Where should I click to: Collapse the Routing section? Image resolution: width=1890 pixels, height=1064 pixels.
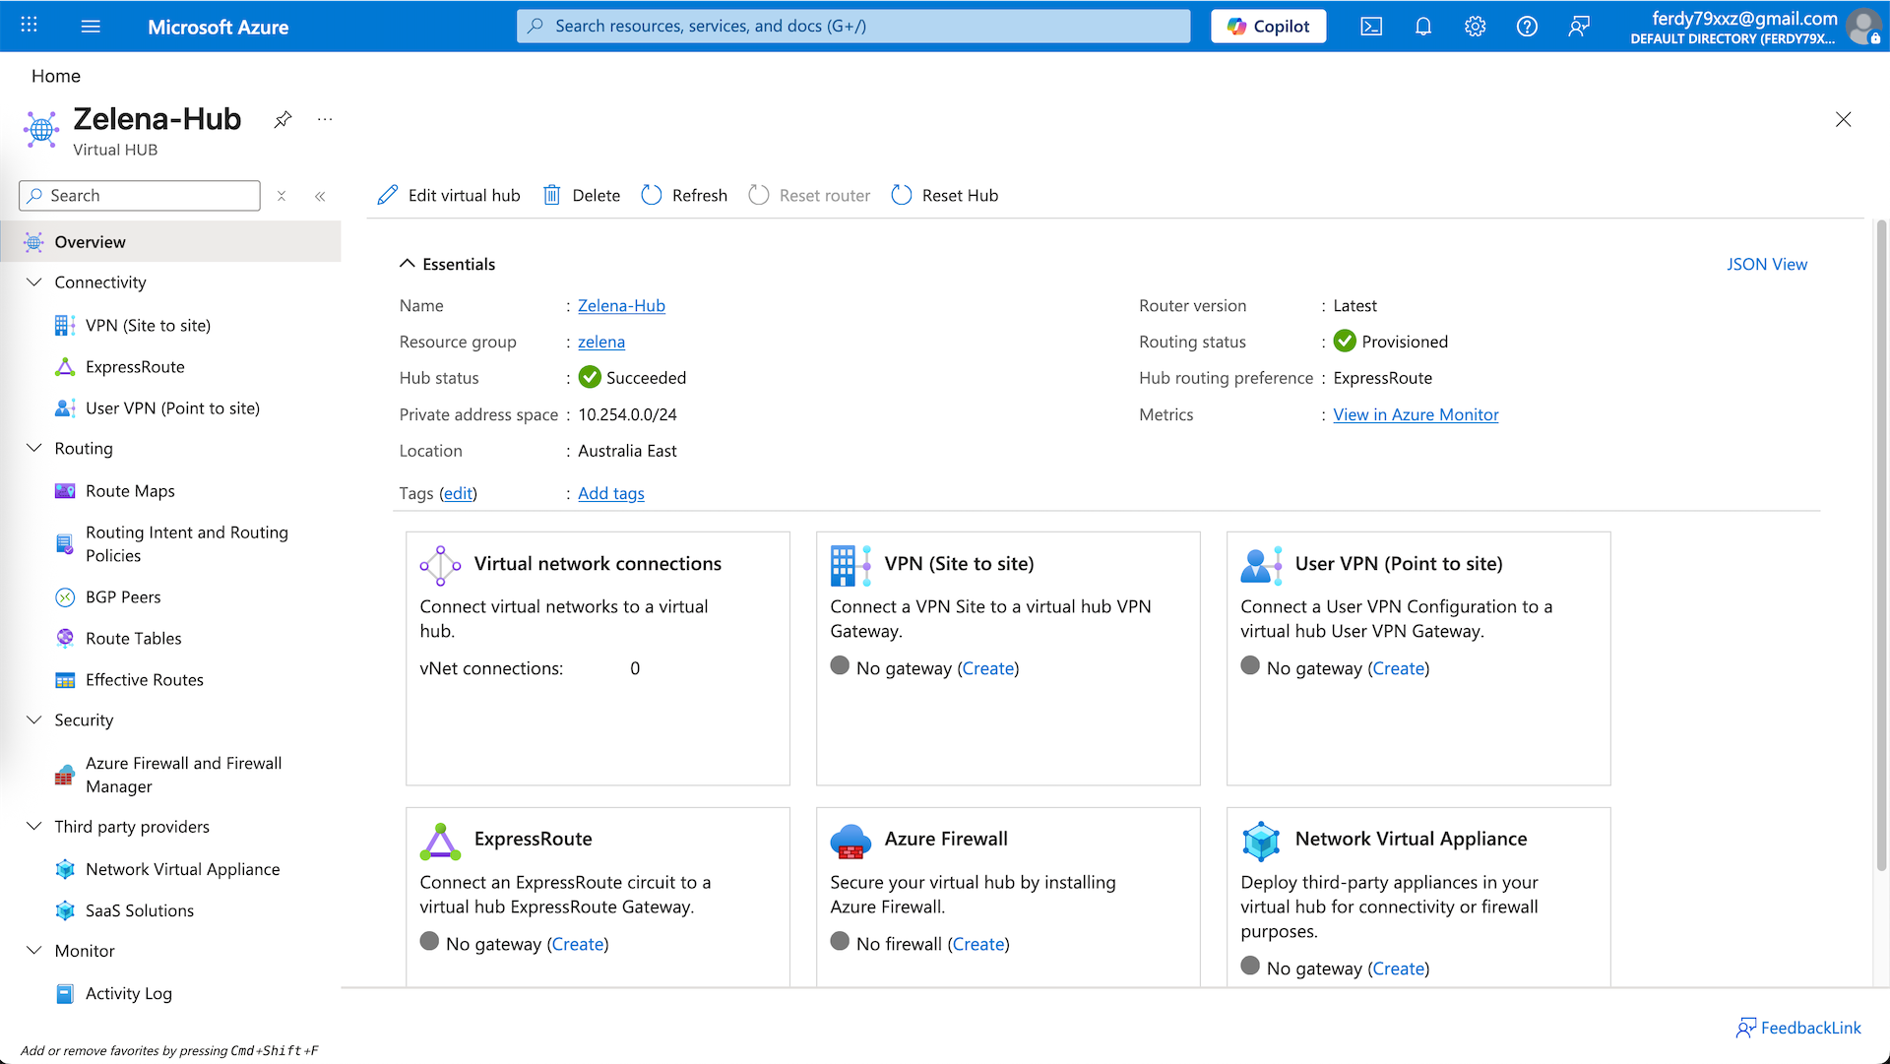tap(34, 448)
